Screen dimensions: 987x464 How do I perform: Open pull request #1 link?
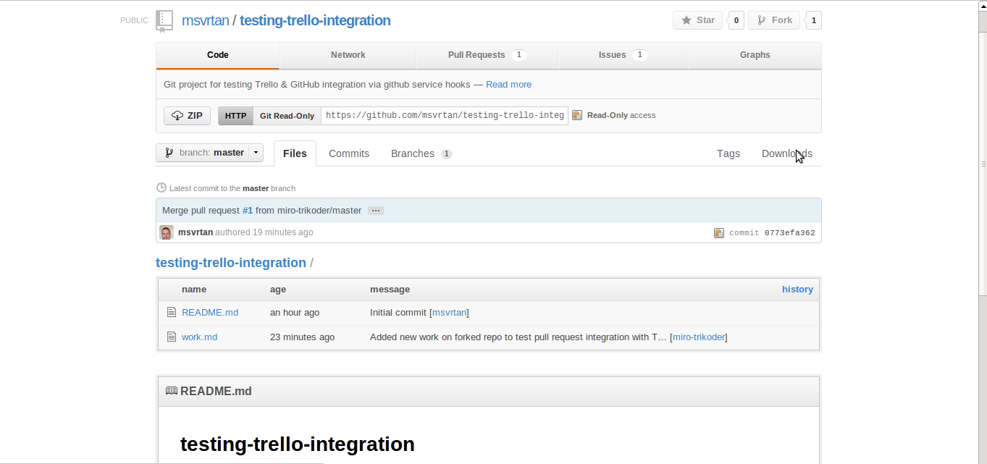[248, 211]
